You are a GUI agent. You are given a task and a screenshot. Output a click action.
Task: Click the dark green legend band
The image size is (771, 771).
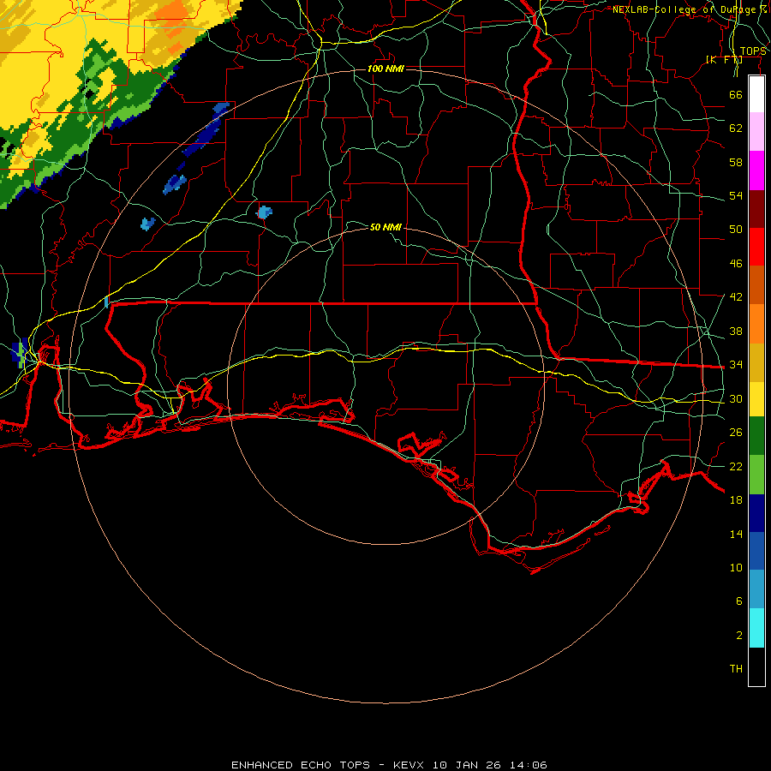[x=756, y=436]
